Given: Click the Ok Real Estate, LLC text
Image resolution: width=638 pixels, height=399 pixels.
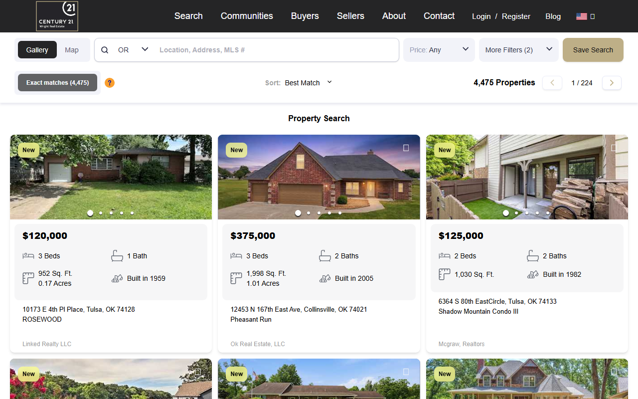Looking at the screenshot, I should (x=258, y=344).
